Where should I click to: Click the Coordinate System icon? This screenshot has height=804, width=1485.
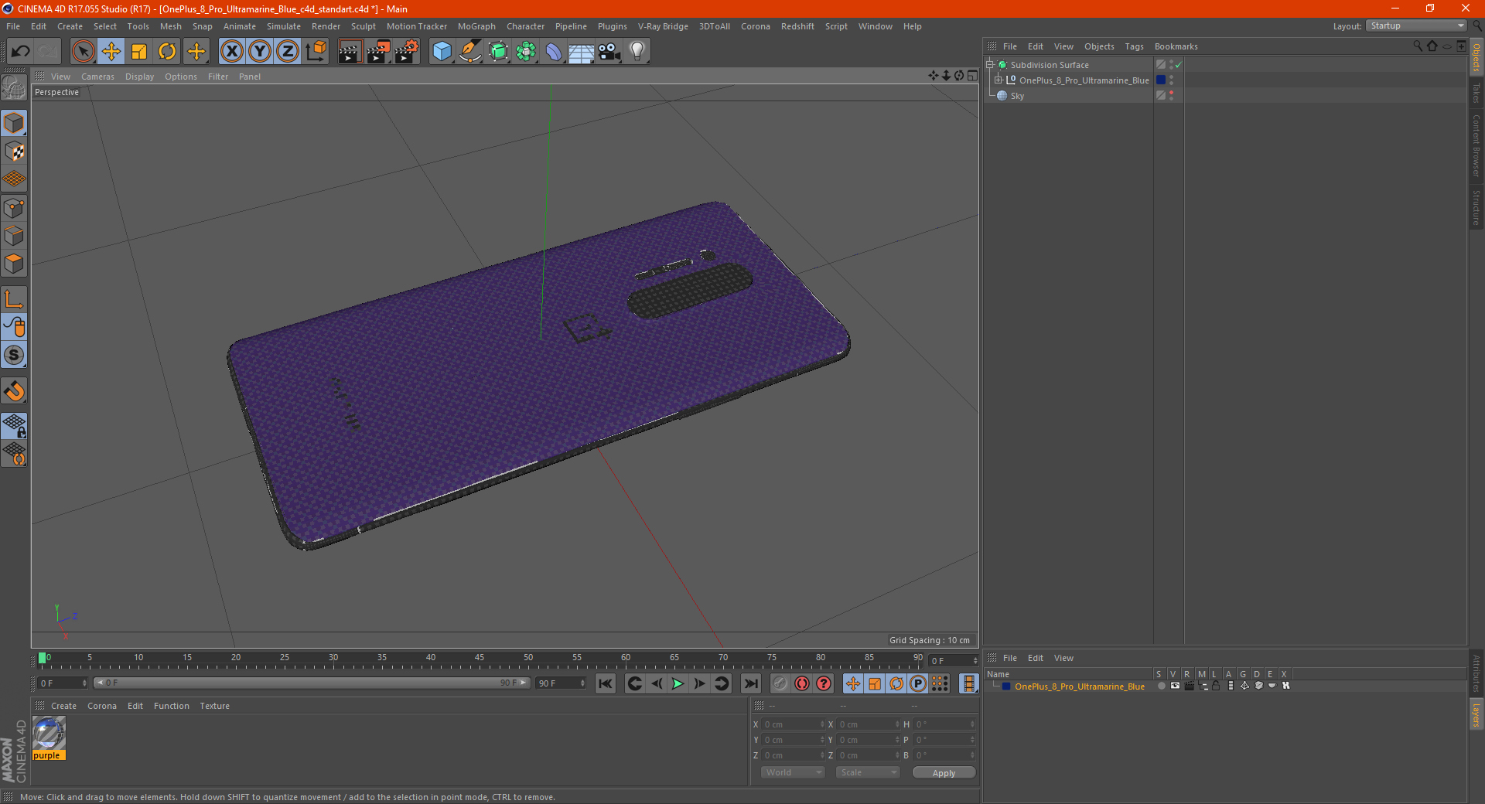[x=316, y=52]
